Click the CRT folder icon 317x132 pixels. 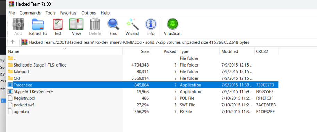(x=10, y=78)
